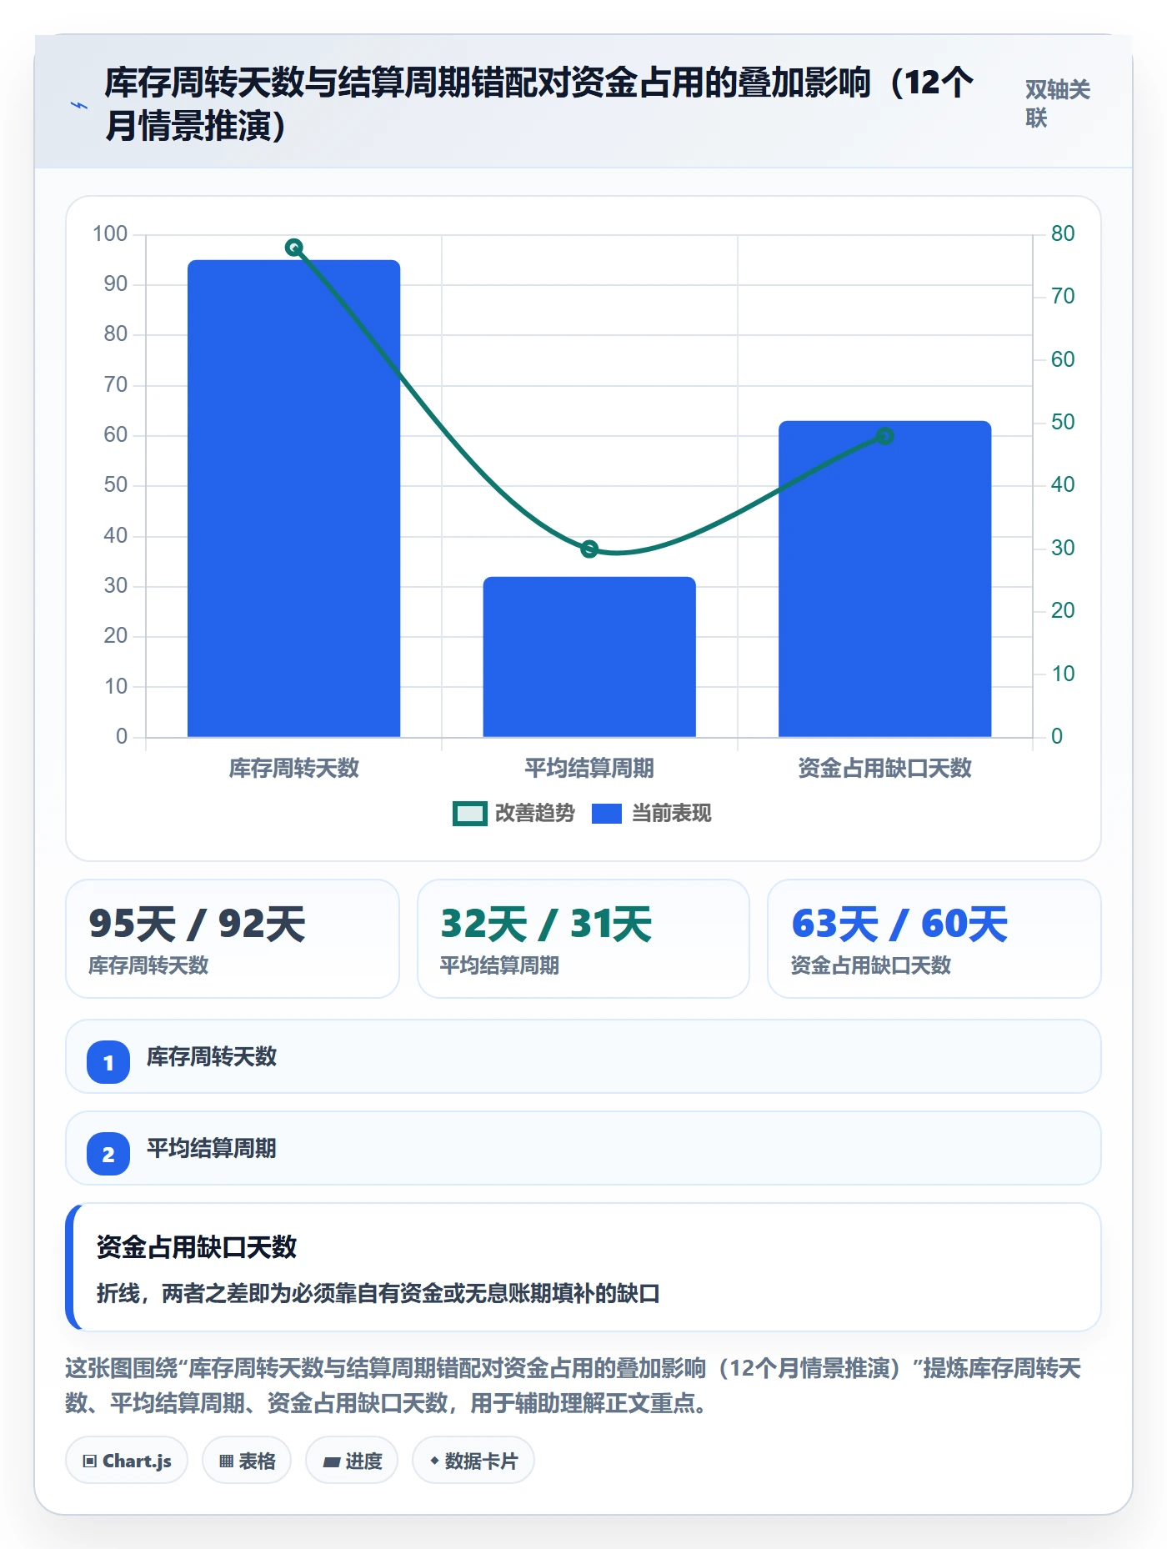Select the 平均结算周期 numbered list row

[x=583, y=1148]
